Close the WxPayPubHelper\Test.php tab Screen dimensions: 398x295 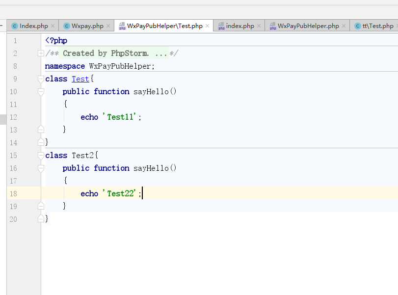pyautogui.click(x=208, y=26)
